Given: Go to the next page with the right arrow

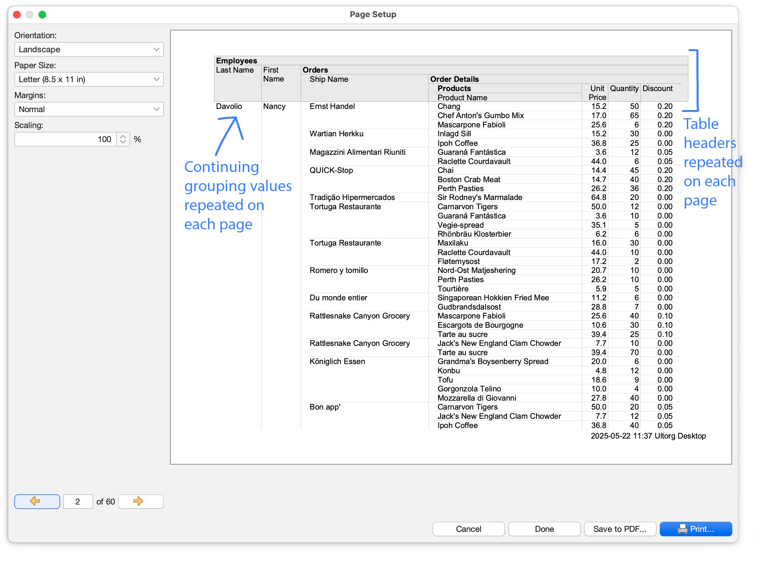Looking at the screenshot, I should tap(141, 501).
